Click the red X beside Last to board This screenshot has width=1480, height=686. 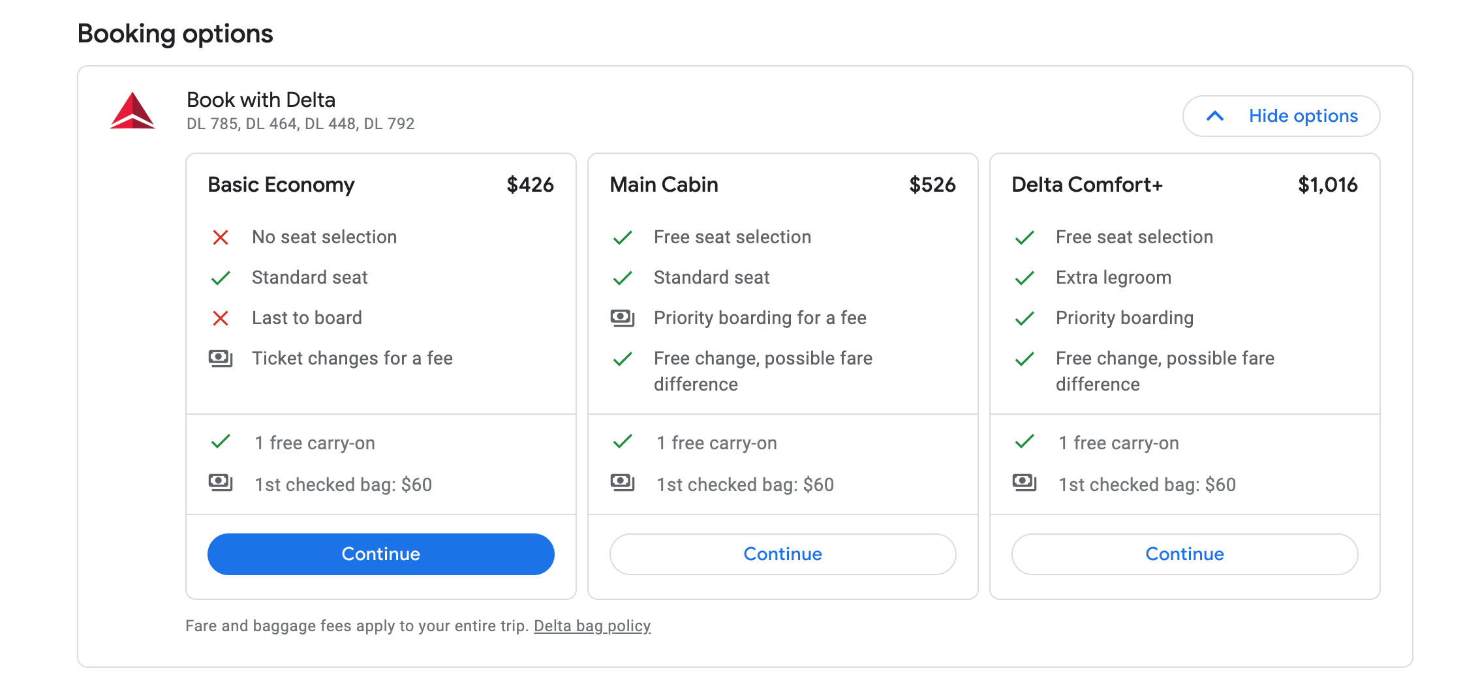pyautogui.click(x=221, y=318)
